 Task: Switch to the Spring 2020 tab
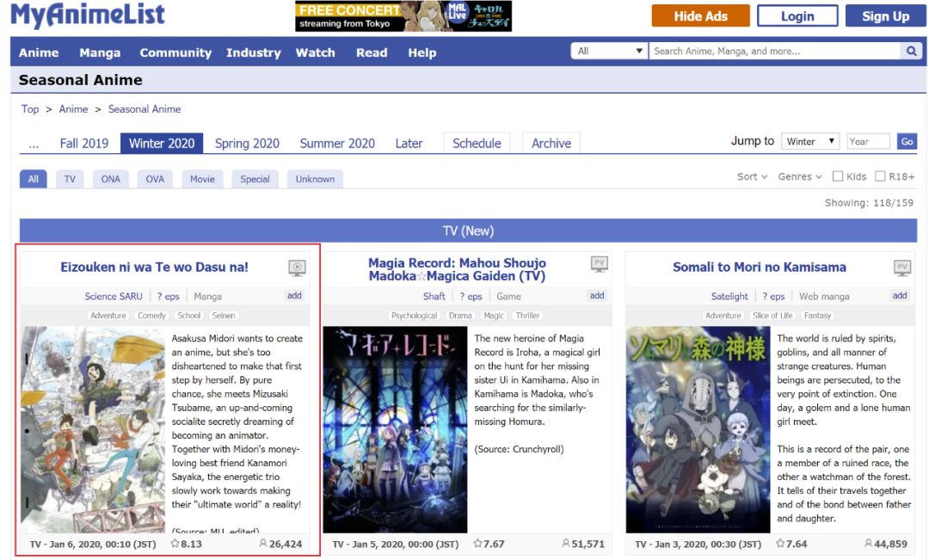[247, 144]
